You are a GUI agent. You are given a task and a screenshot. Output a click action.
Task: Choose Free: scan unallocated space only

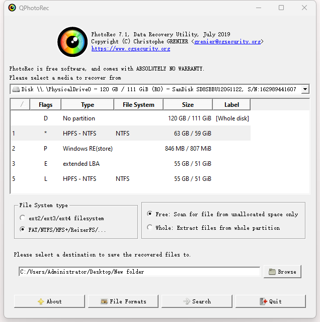(150, 214)
